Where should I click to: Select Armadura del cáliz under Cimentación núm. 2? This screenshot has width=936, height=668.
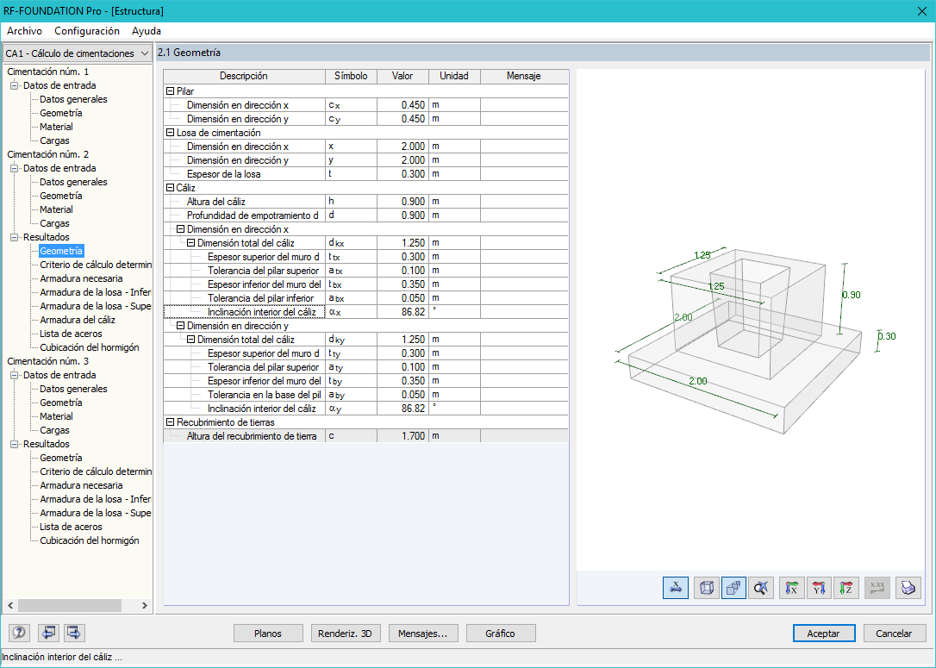pyautogui.click(x=77, y=320)
